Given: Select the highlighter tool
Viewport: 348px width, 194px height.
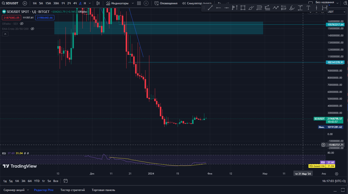Looking at the screenshot, I should pyautogui.click(x=292, y=8).
